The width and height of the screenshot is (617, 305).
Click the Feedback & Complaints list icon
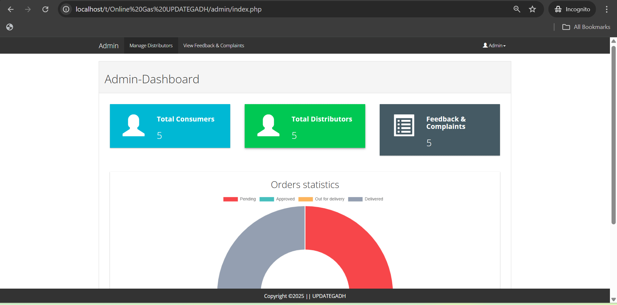404,126
